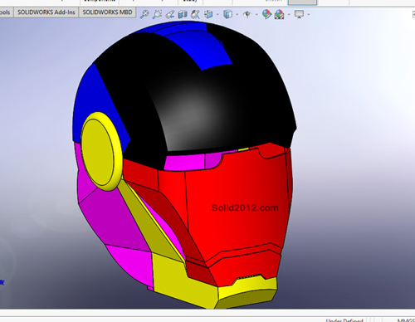Image resolution: width=415 pixels, height=322 pixels.
Task: Expand the View Orientation dropdown arrow
Action: coord(217,14)
